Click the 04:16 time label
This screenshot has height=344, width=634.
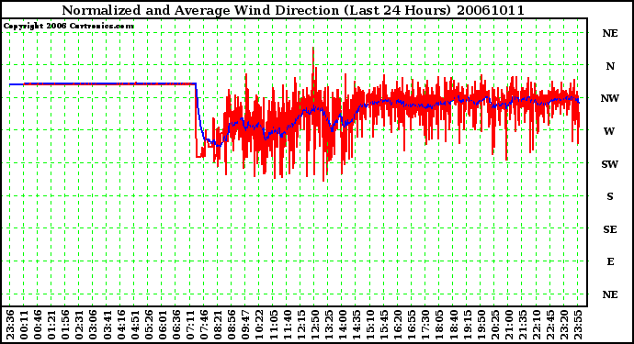(x=121, y=325)
